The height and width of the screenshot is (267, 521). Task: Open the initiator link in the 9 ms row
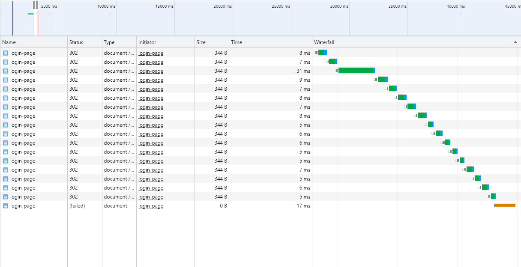tap(151, 80)
